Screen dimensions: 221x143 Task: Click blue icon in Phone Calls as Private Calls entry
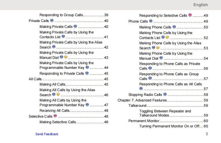[x=150, y=68]
